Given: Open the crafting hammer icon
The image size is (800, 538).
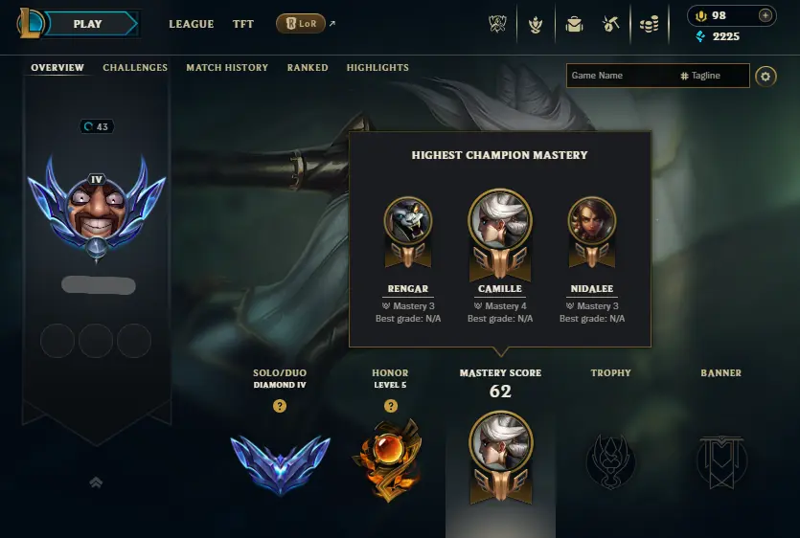Looking at the screenshot, I should [610, 24].
